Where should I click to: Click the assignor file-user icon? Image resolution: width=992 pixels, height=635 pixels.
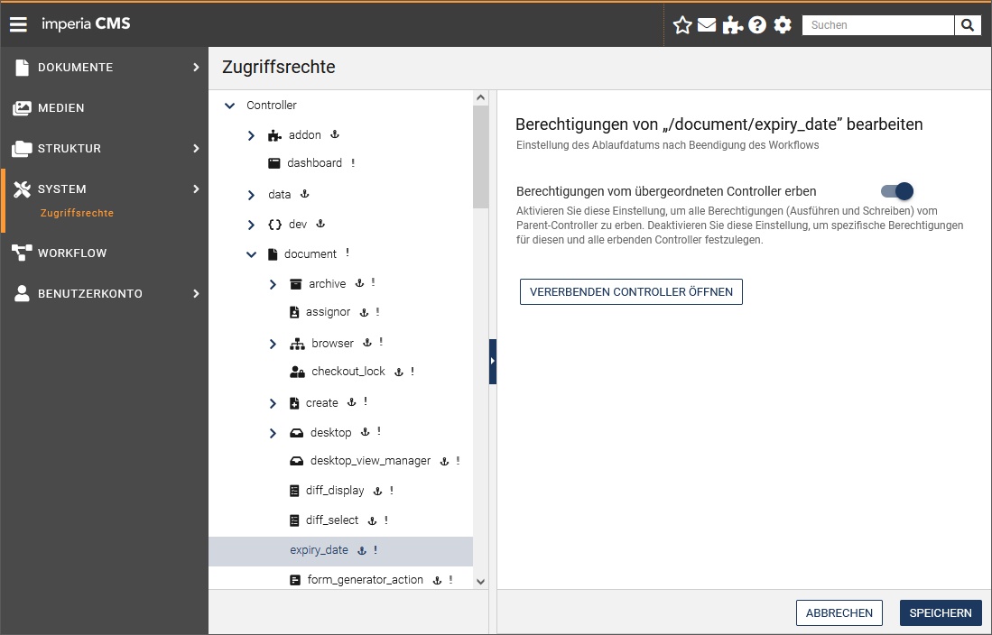pos(294,312)
